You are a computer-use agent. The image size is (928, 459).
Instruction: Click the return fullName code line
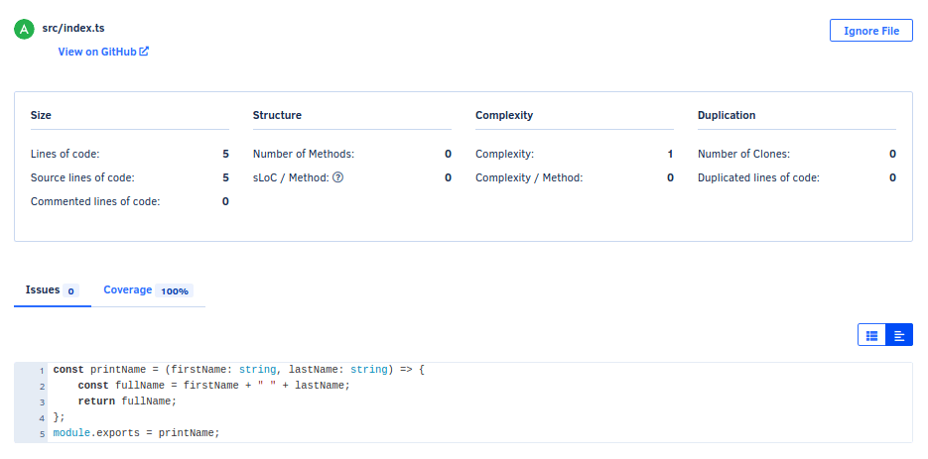tap(126, 401)
